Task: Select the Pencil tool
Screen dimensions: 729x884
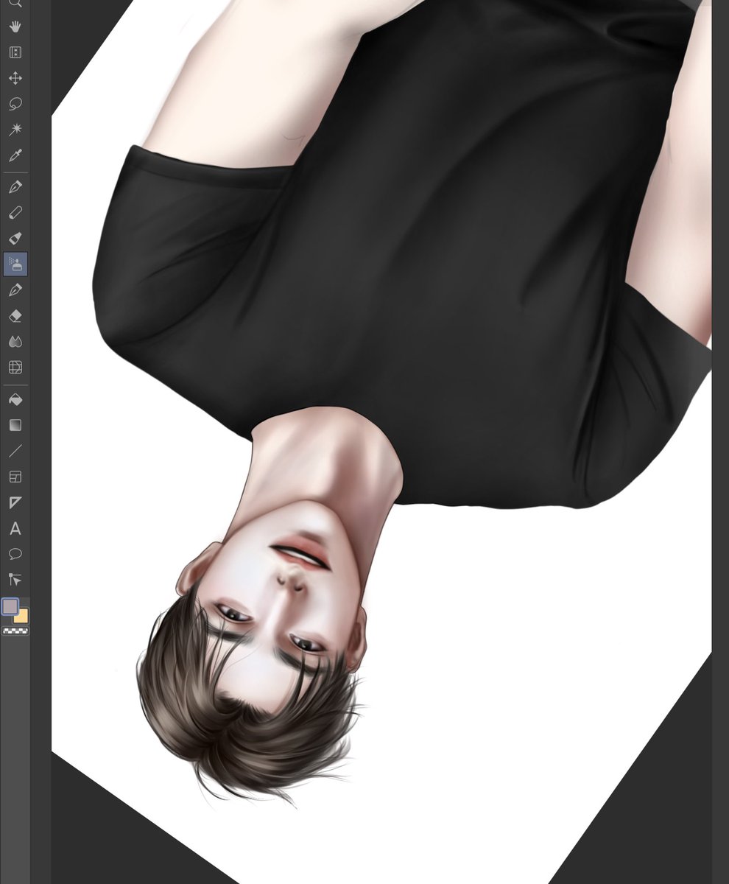Action: (x=15, y=211)
